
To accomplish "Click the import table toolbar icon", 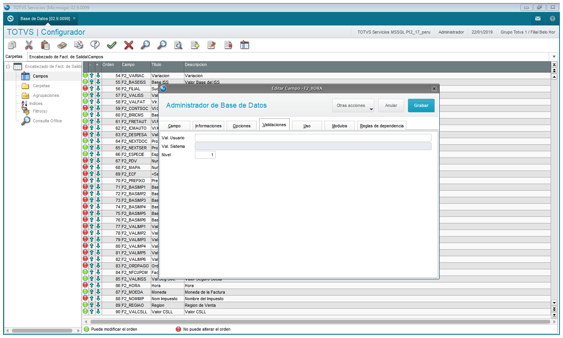I will click(245, 45).
